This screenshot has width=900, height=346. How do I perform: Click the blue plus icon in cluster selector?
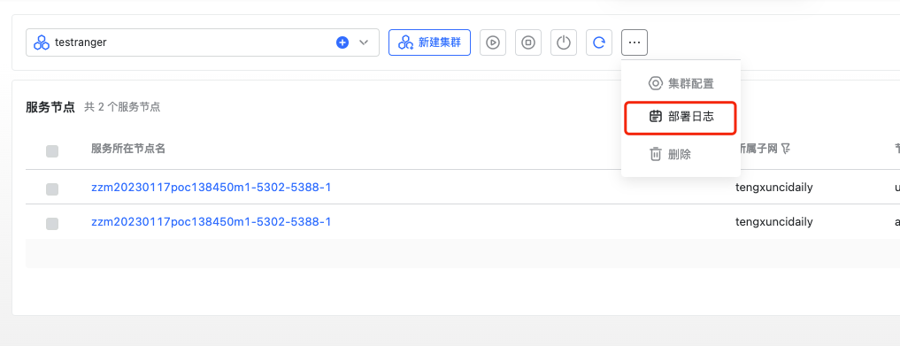point(342,42)
